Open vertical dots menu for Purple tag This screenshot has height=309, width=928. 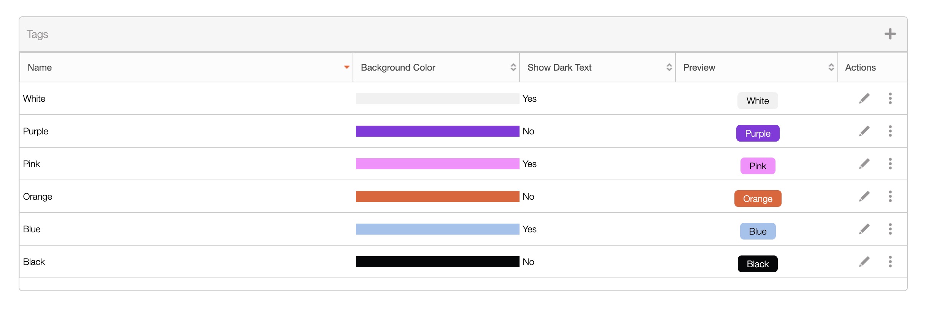(x=890, y=131)
